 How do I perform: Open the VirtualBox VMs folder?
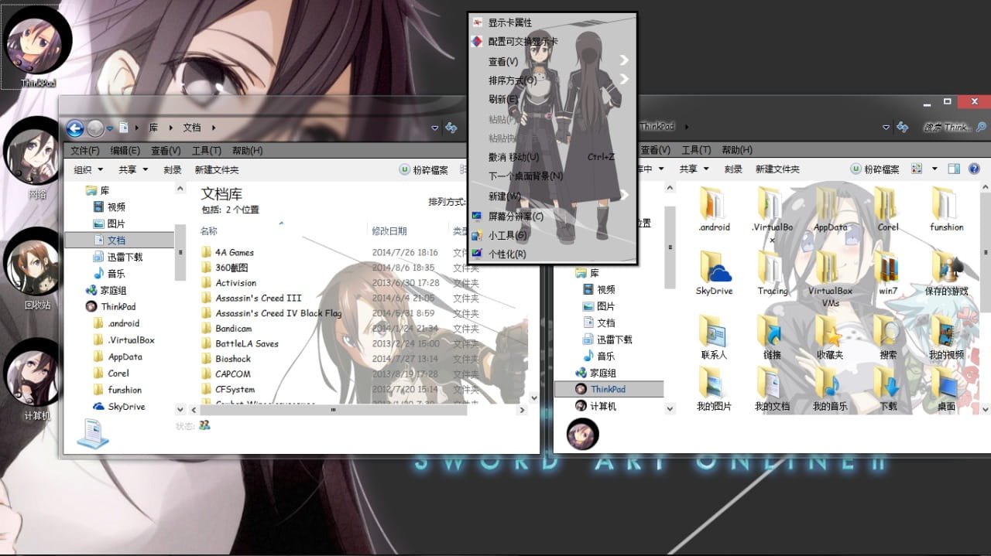pyautogui.click(x=830, y=267)
